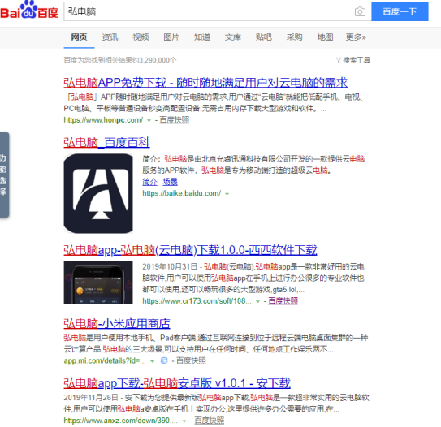
Task: Visit https://www.anxz.com/down/390... URL link
Action: (x=121, y=421)
